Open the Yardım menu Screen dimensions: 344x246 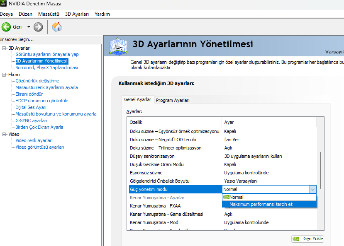[x=102, y=14]
